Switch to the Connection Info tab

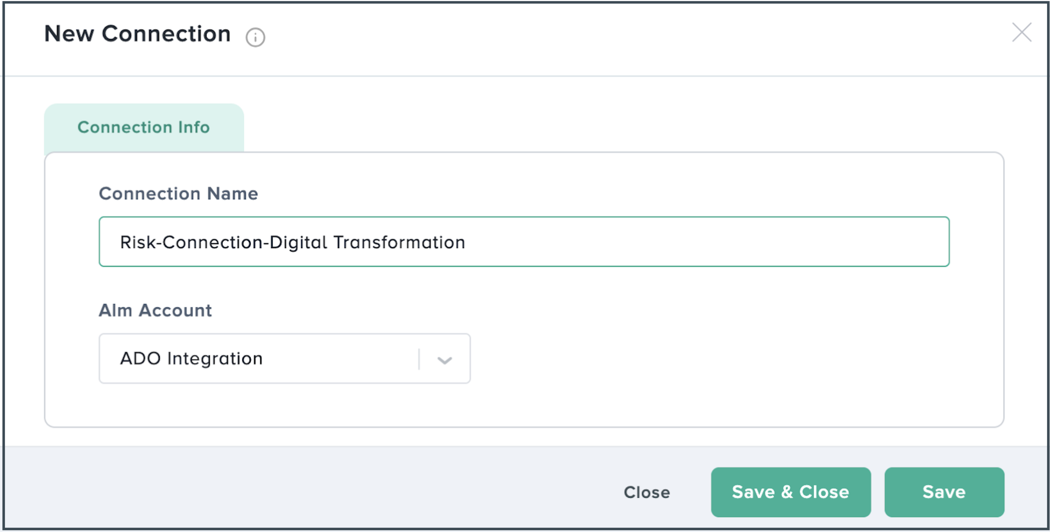coord(143,127)
